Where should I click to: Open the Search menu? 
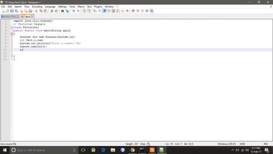18,6
